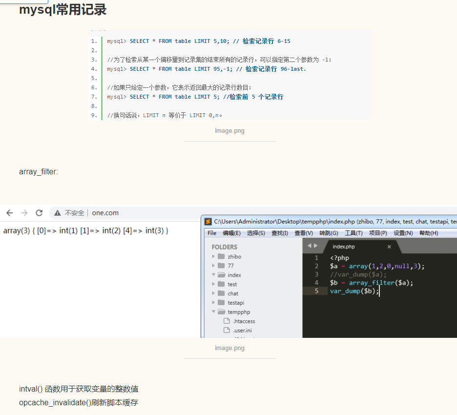Open the 转跳(G) menu

coord(329,233)
